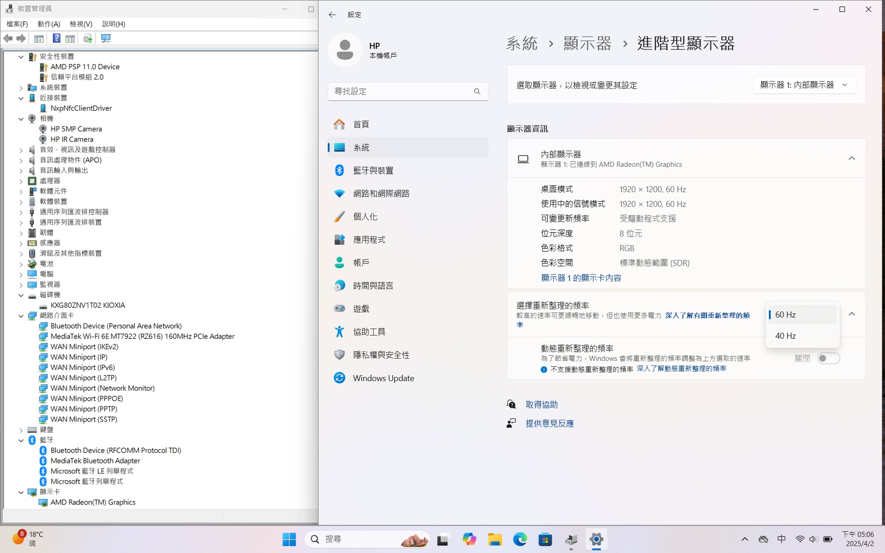This screenshot has height=553, width=885.
Task: Click the Get help link
Action: [x=541, y=405]
